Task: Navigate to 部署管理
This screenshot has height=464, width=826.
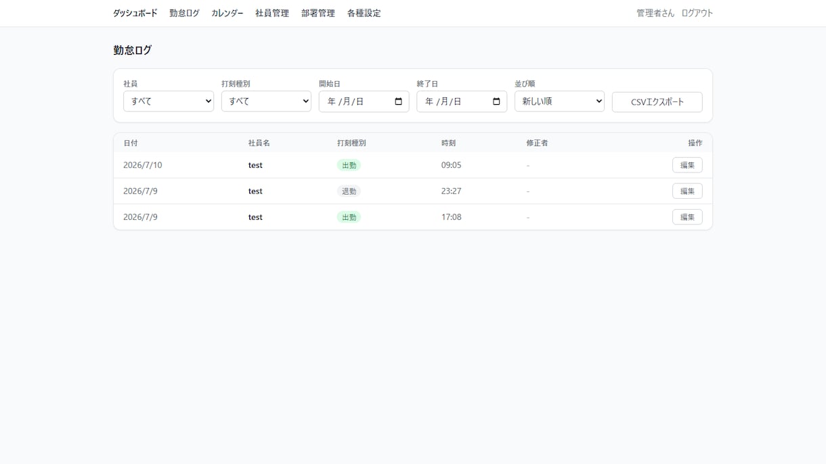Action: click(318, 13)
